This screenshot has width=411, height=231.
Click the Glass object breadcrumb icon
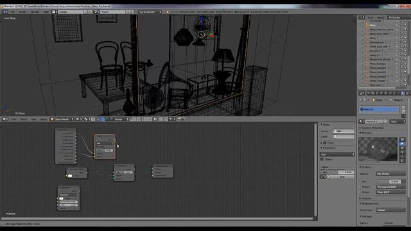pyautogui.click(x=374, y=100)
